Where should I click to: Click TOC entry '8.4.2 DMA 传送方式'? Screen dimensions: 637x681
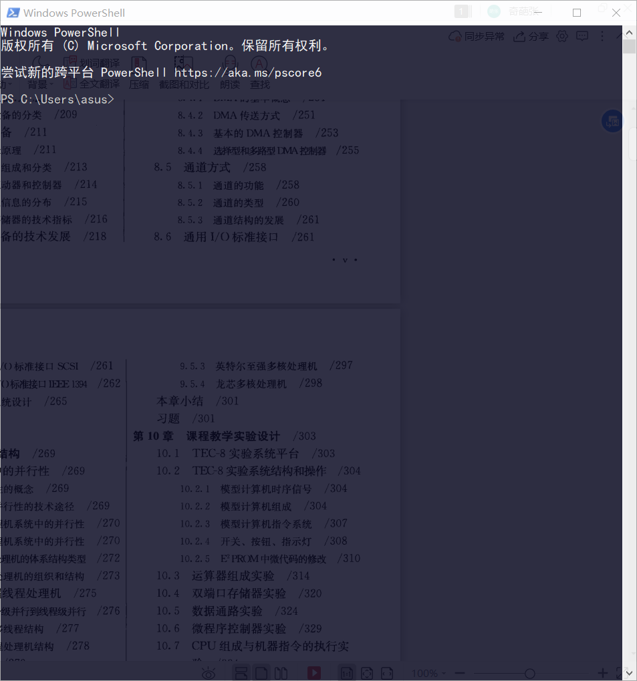click(247, 115)
